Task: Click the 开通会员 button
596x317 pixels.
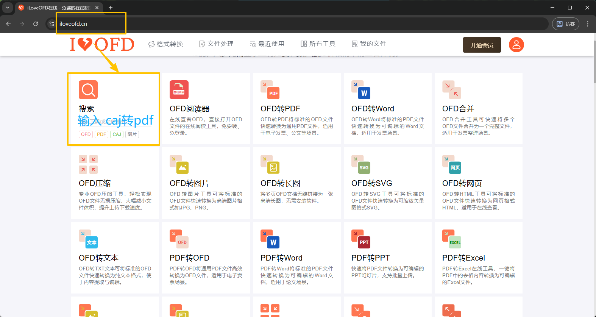Action: [482, 45]
